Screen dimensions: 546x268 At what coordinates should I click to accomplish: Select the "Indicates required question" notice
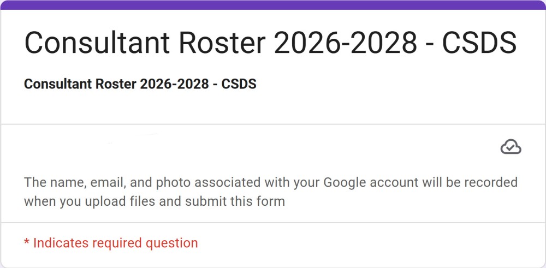115,243
